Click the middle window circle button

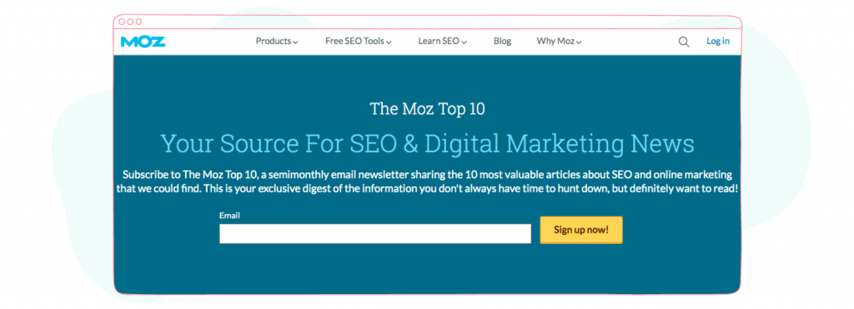click(130, 22)
